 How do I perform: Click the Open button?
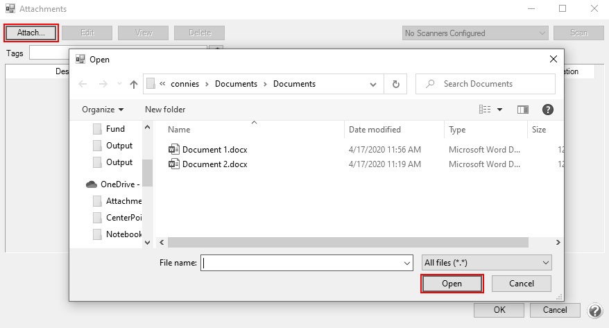click(452, 284)
